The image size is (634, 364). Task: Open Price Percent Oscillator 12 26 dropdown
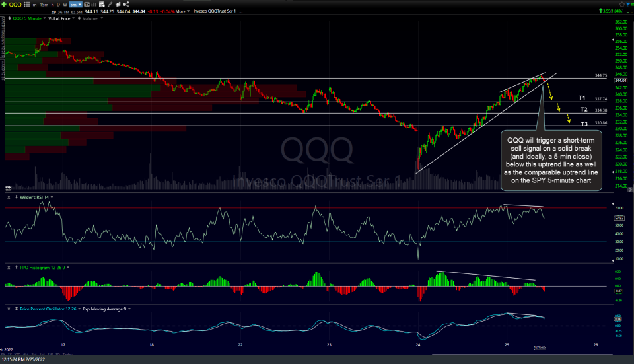79,309
